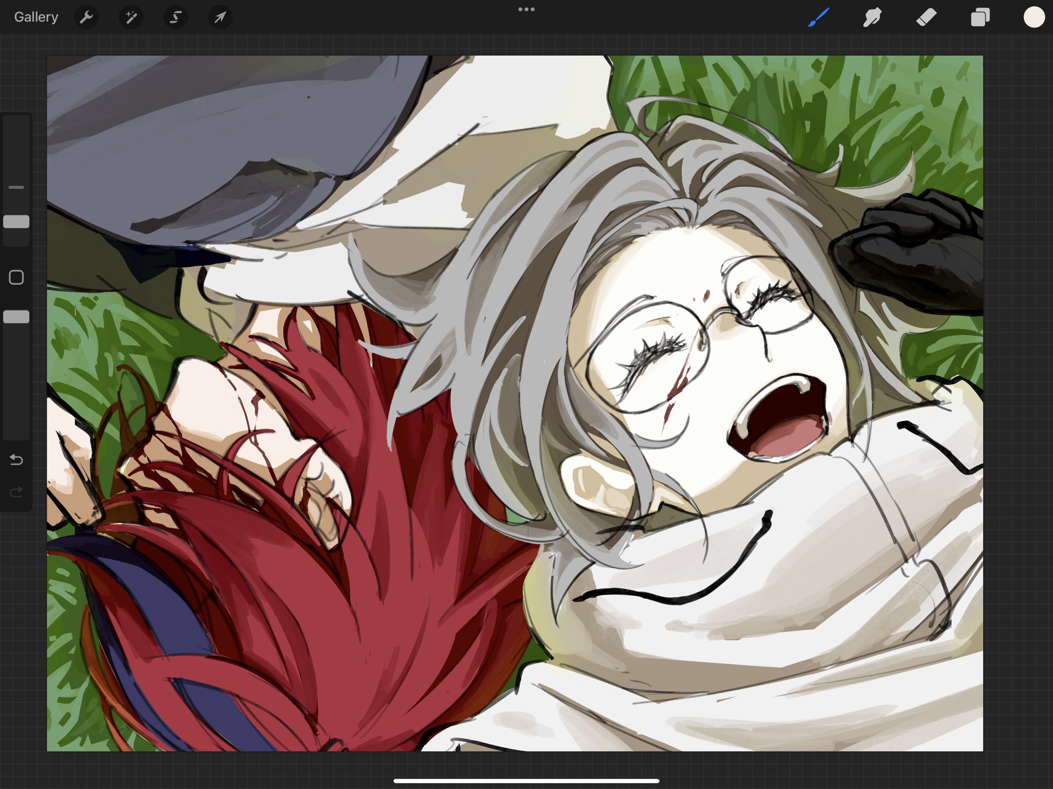The image size is (1053, 789).
Task: Open the active color picker
Action: [1034, 17]
